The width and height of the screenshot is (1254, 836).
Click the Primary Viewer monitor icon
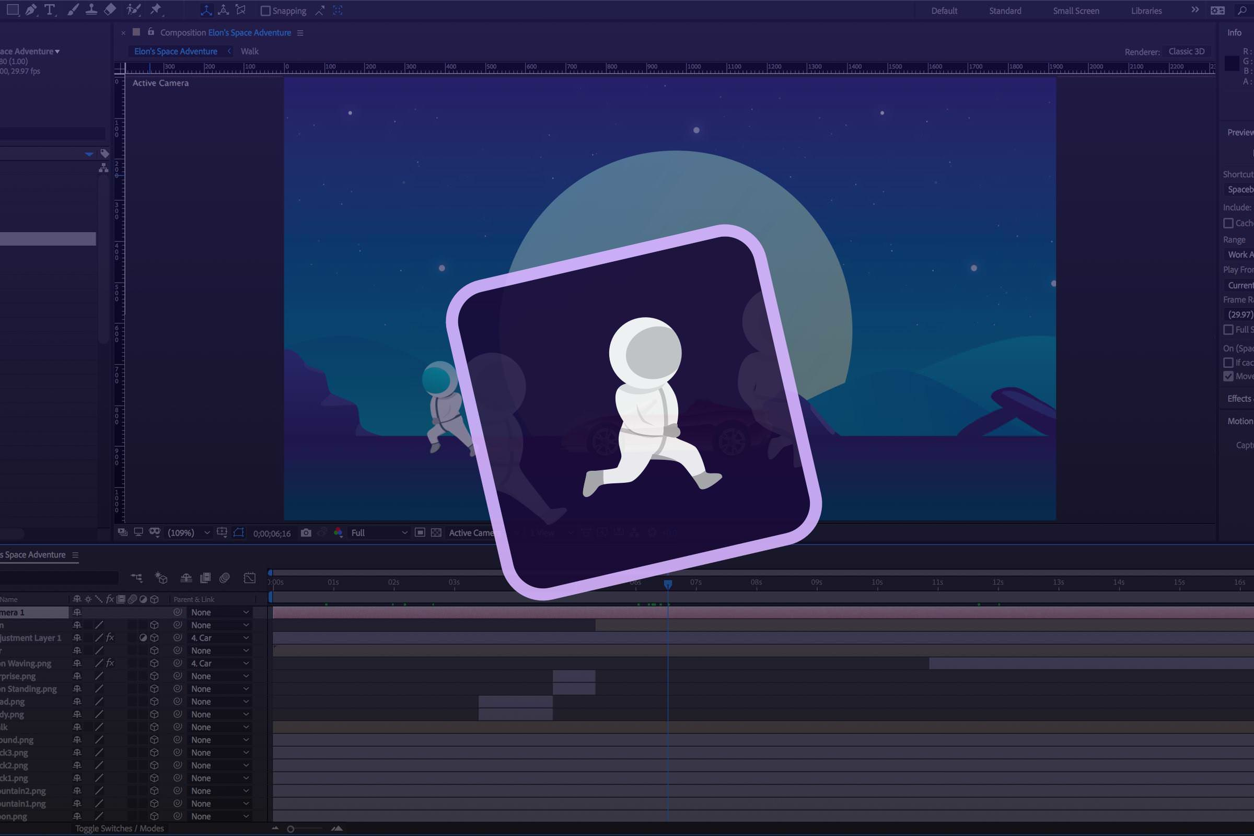(138, 532)
